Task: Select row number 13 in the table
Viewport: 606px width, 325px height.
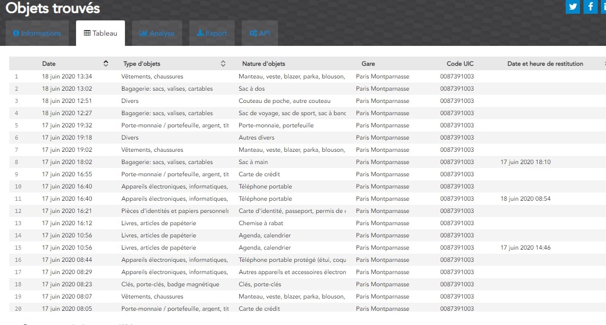Action: [x=17, y=223]
